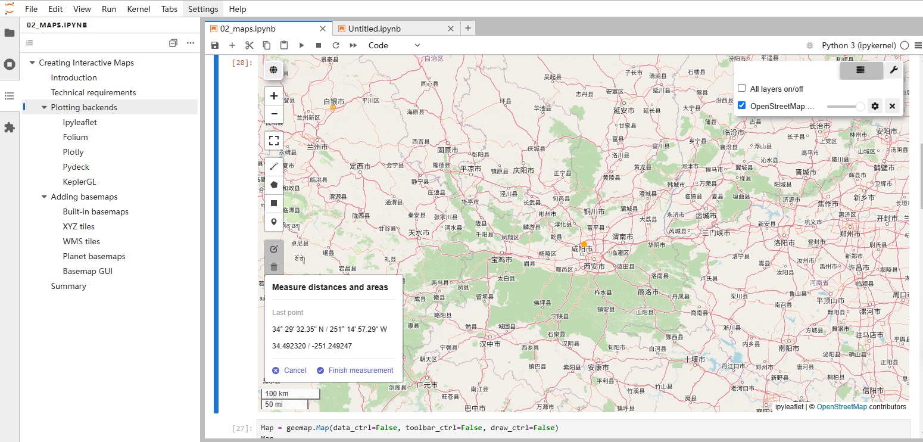923x442 pixels.
Task: Click the edit layers icon on map
Action: (274, 249)
